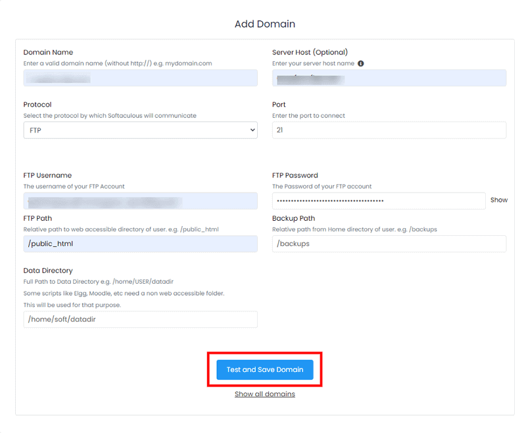Focus the Port field showing 21

tap(389, 129)
